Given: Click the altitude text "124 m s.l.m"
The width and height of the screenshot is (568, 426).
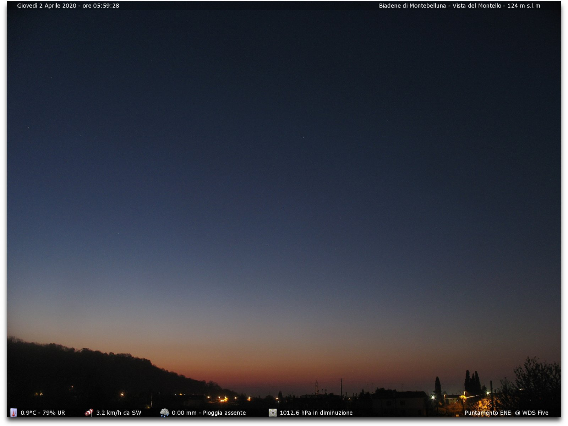Looking at the screenshot, I should click(x=524, y=6).
